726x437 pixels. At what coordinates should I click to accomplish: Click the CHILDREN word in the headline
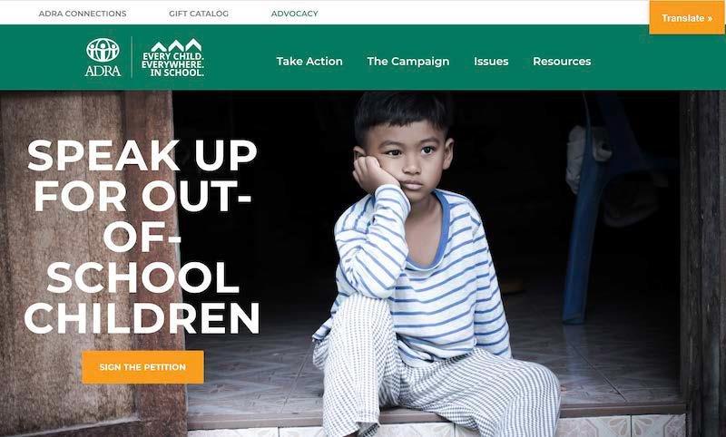tap(142, 317)
